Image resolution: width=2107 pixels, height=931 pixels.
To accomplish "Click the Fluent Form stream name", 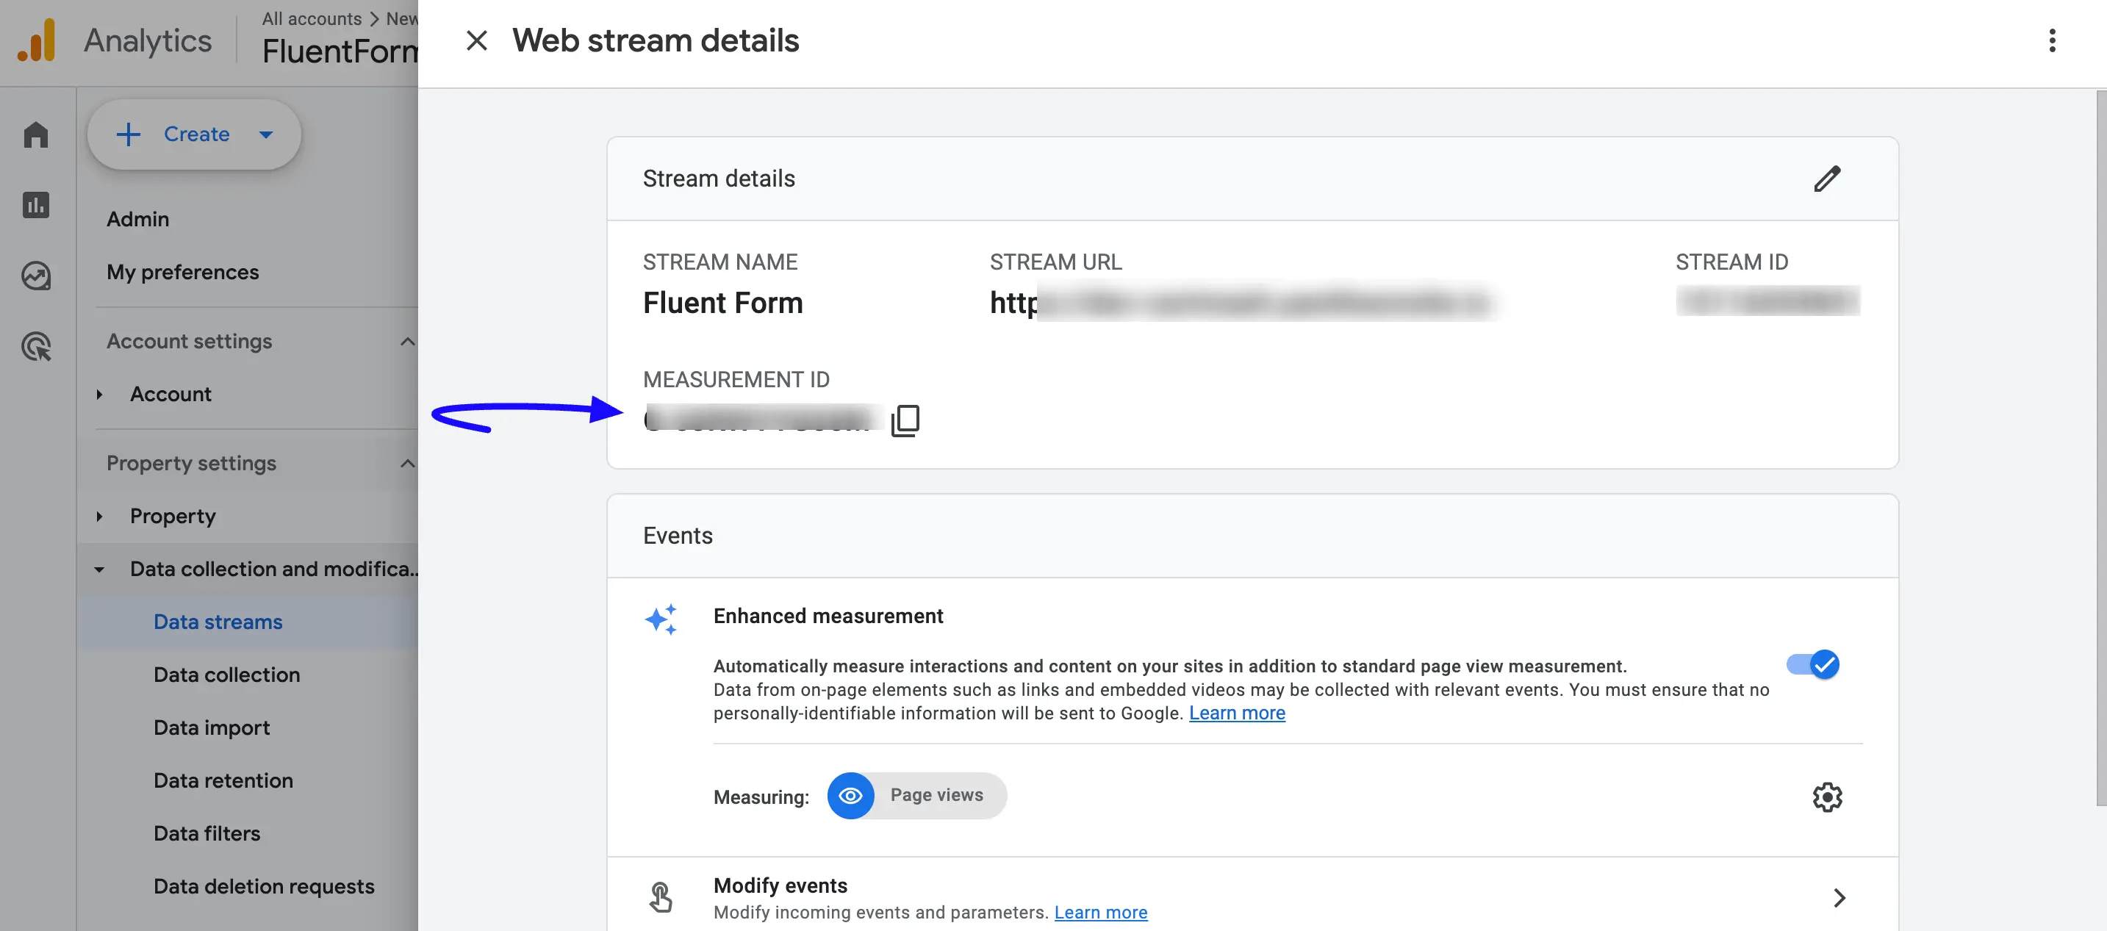I will [x=722, y=303].
